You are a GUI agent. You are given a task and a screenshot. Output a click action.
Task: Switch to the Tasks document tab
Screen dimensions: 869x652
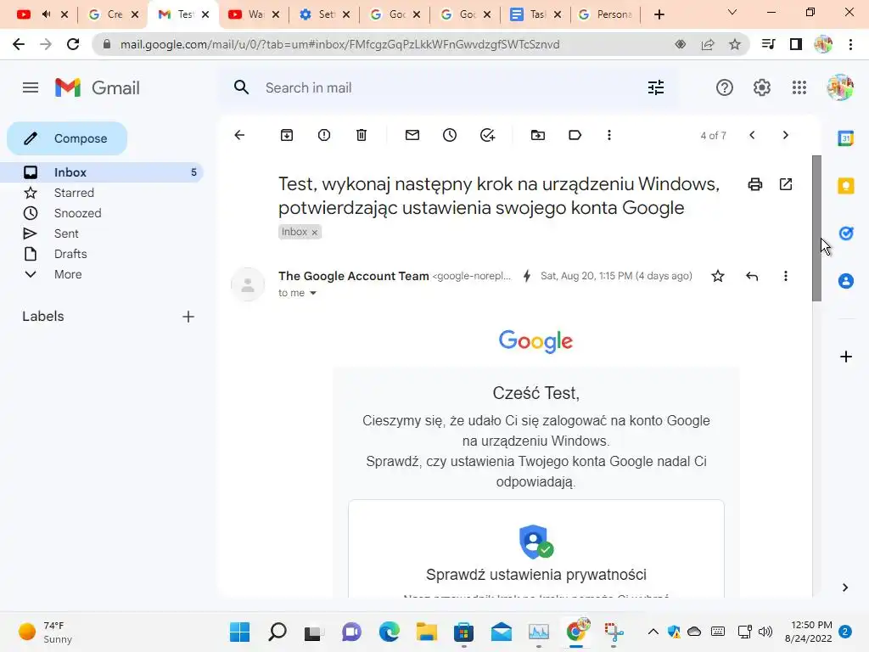[x=535, y=14]
